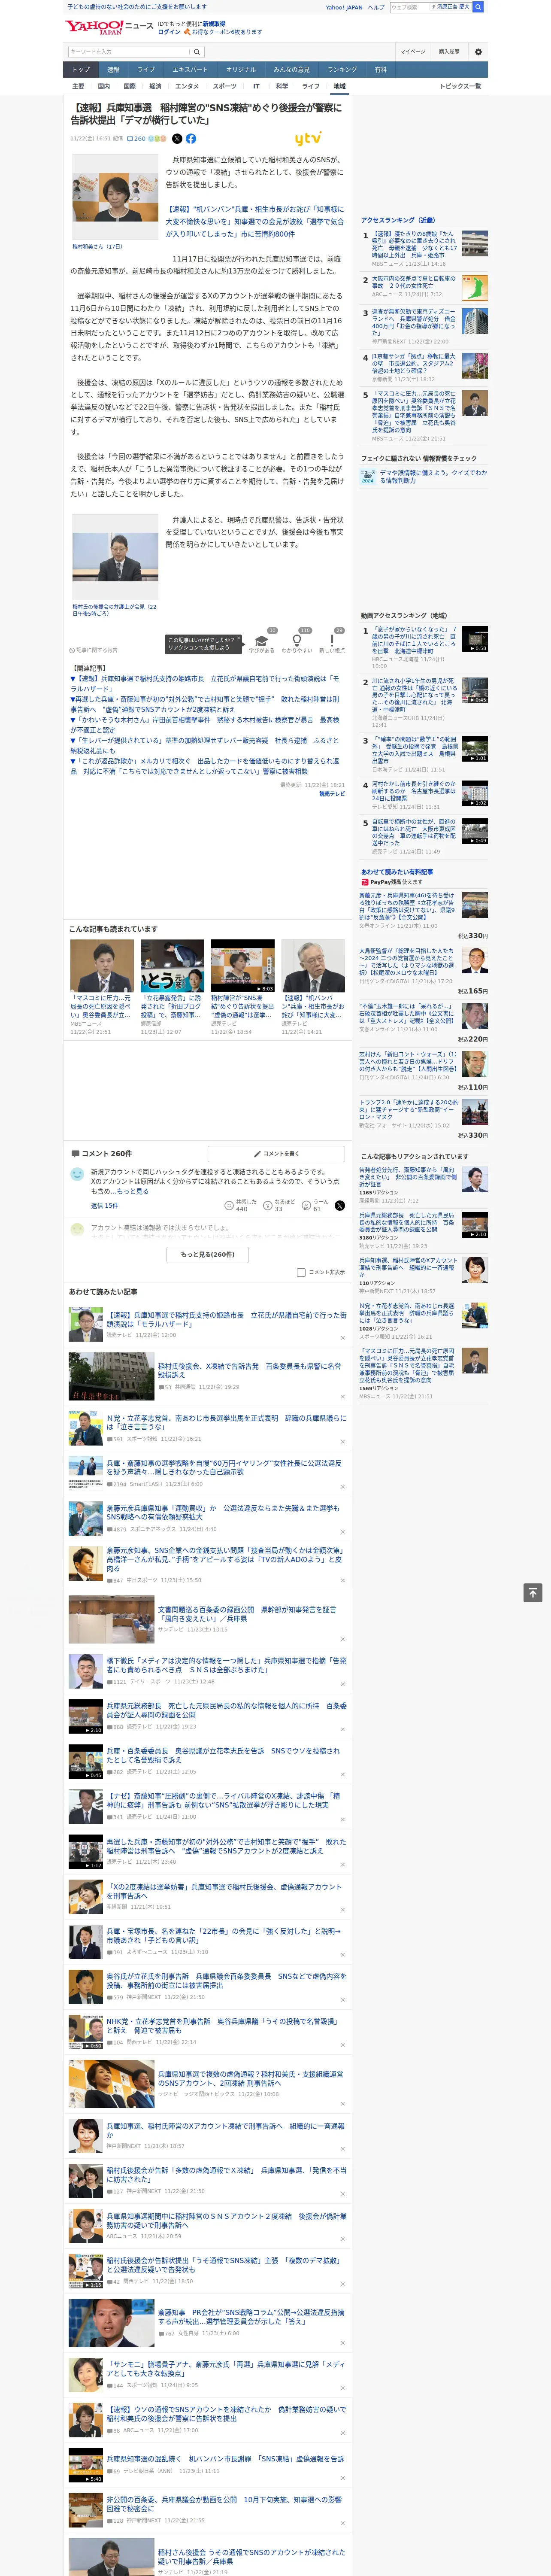The height and width of the screenshot is (2576, 551).
Task: Click the コメントを書く button
Action: coord(277,1153)
